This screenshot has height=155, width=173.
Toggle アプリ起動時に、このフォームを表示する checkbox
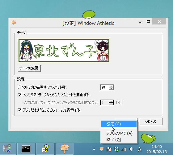pos(19,110)
